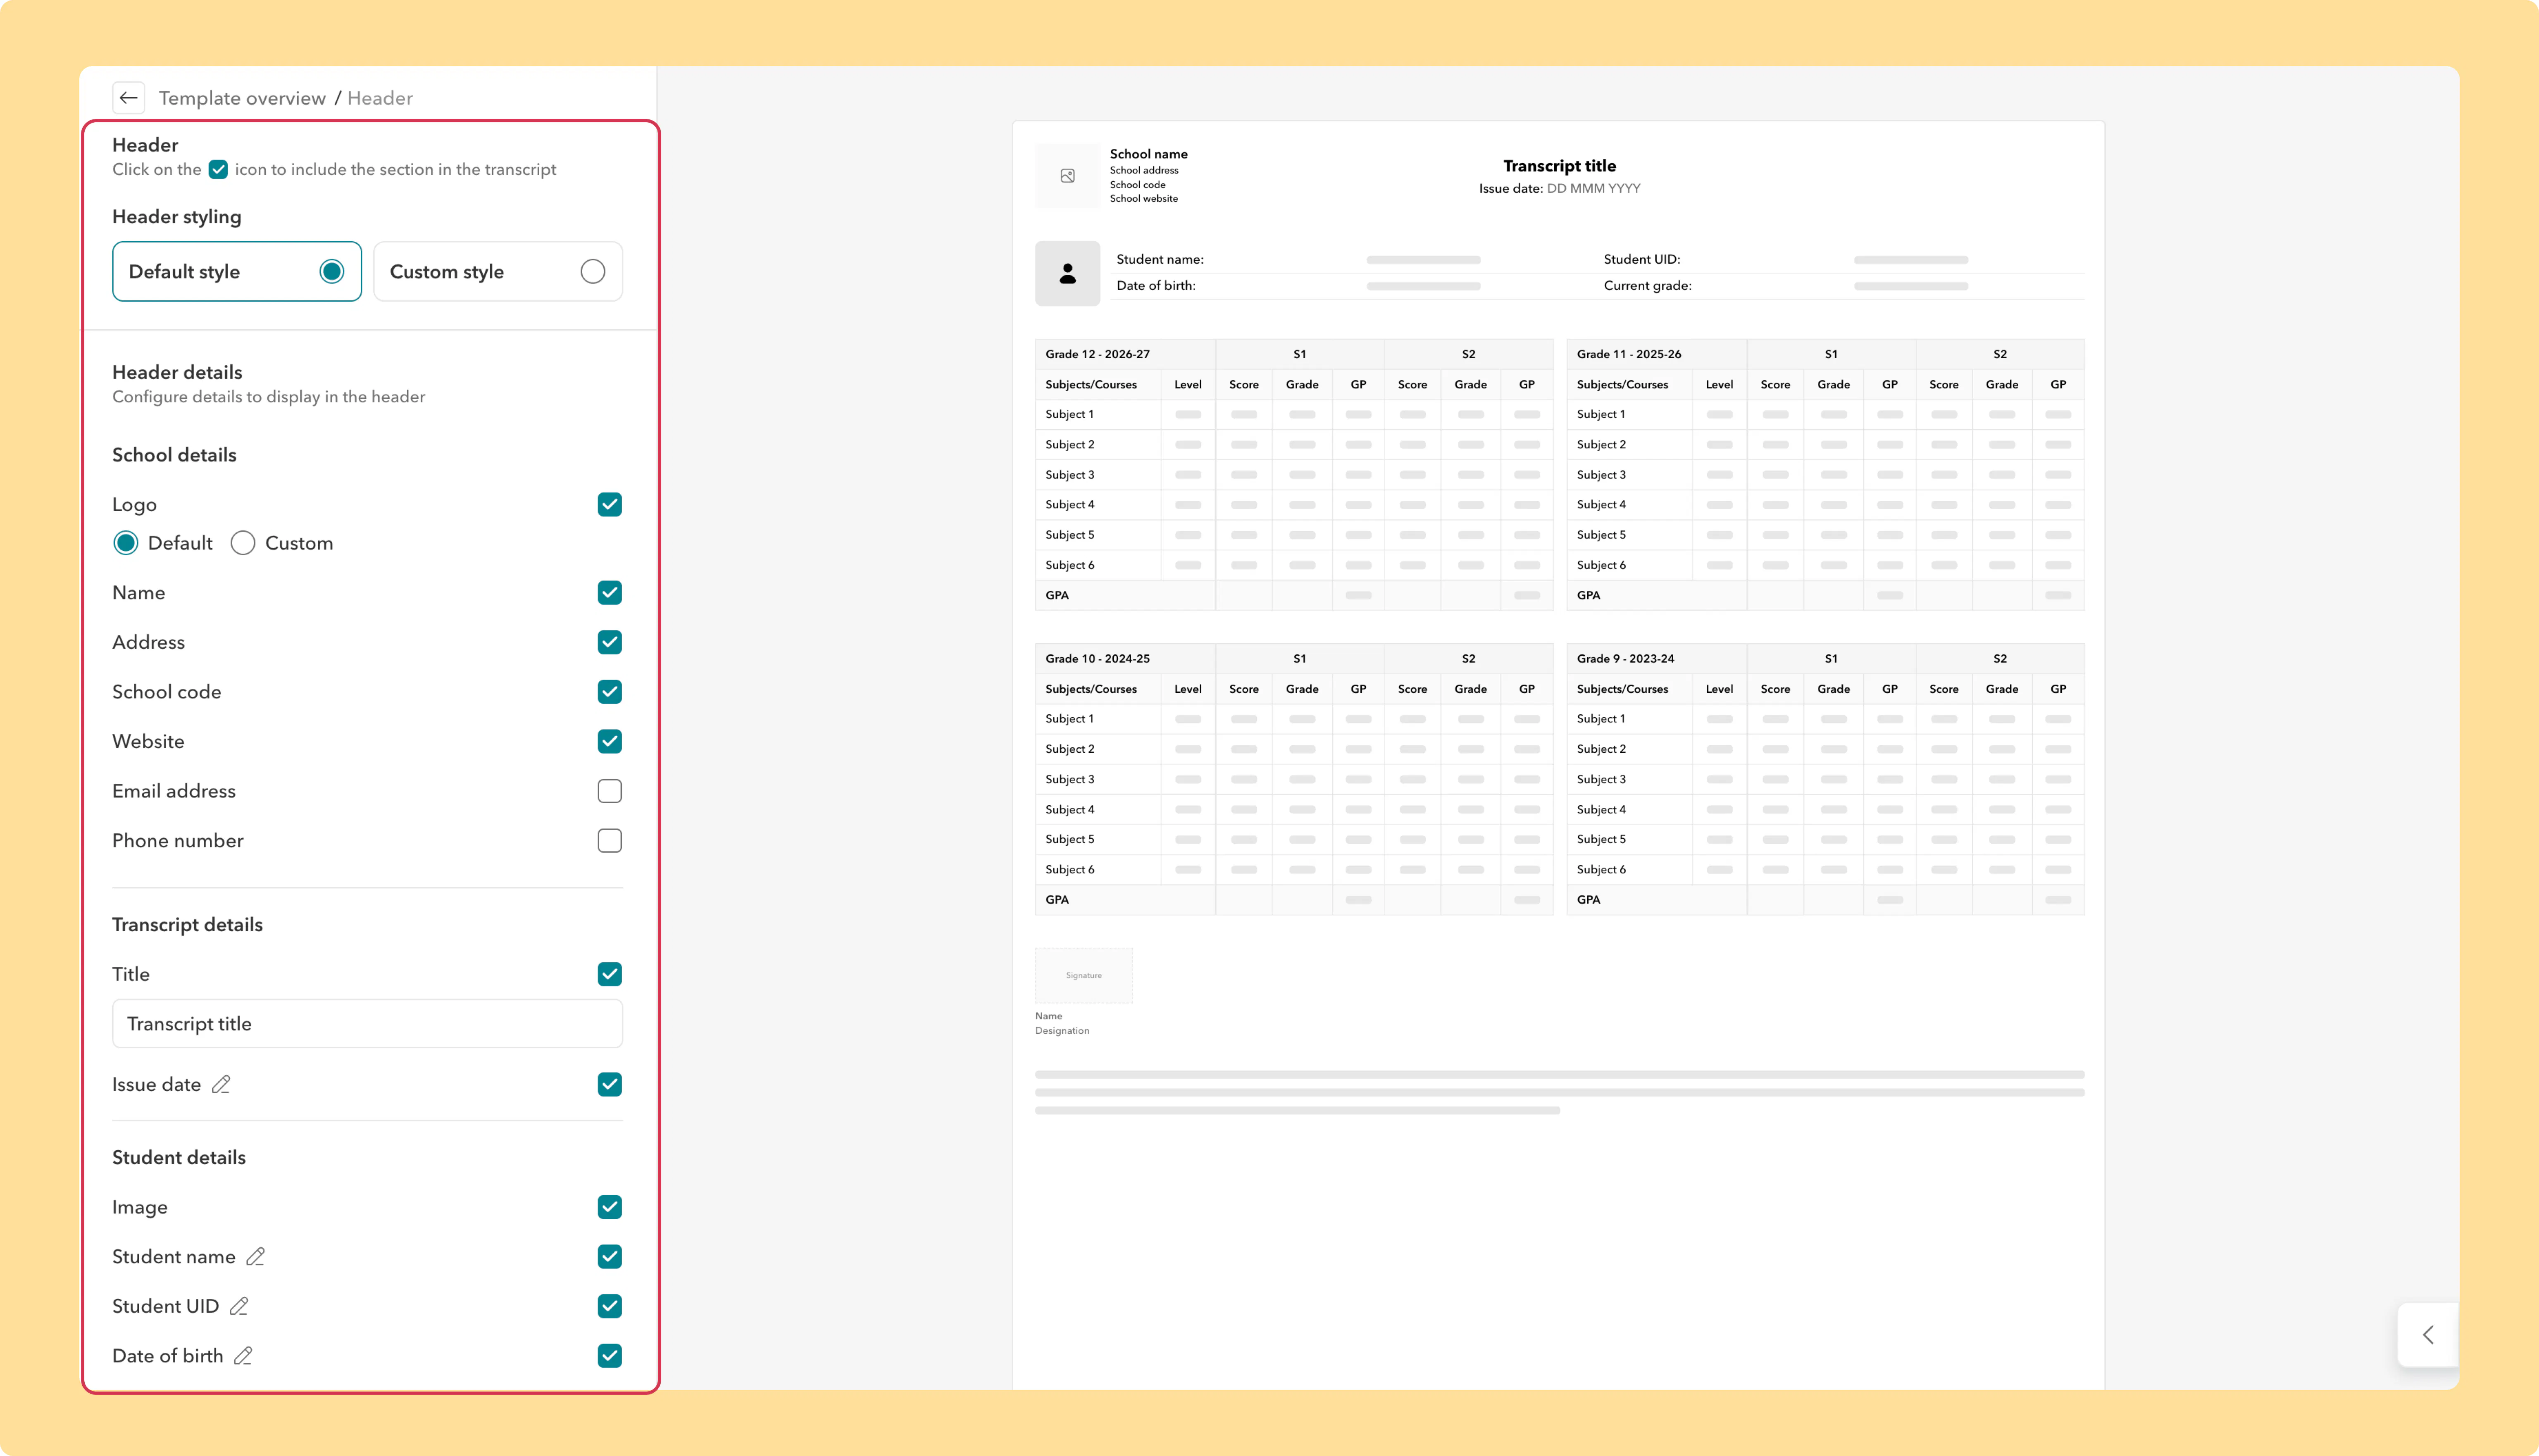Image resolution: width=2539 pixels, height=1456 pixels.
Task: Click the Grade 11 - 2025-26 table header
Action: 1629,354
